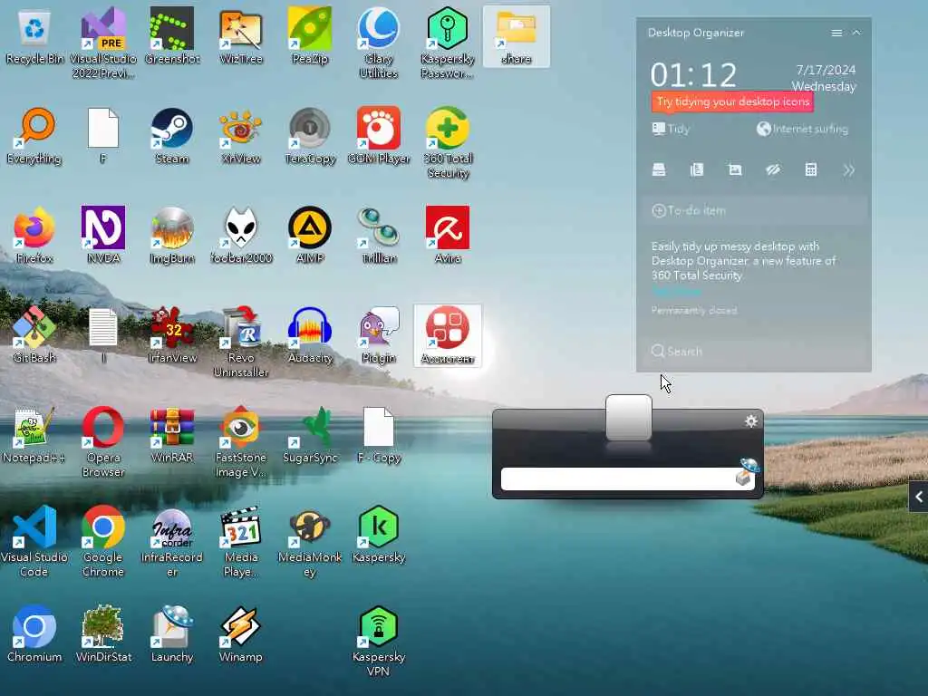Viewport: 928px width, 696px height.
Task: Click the Everything search shortcut
Action: pyautogui.click(x=34, y=136)
